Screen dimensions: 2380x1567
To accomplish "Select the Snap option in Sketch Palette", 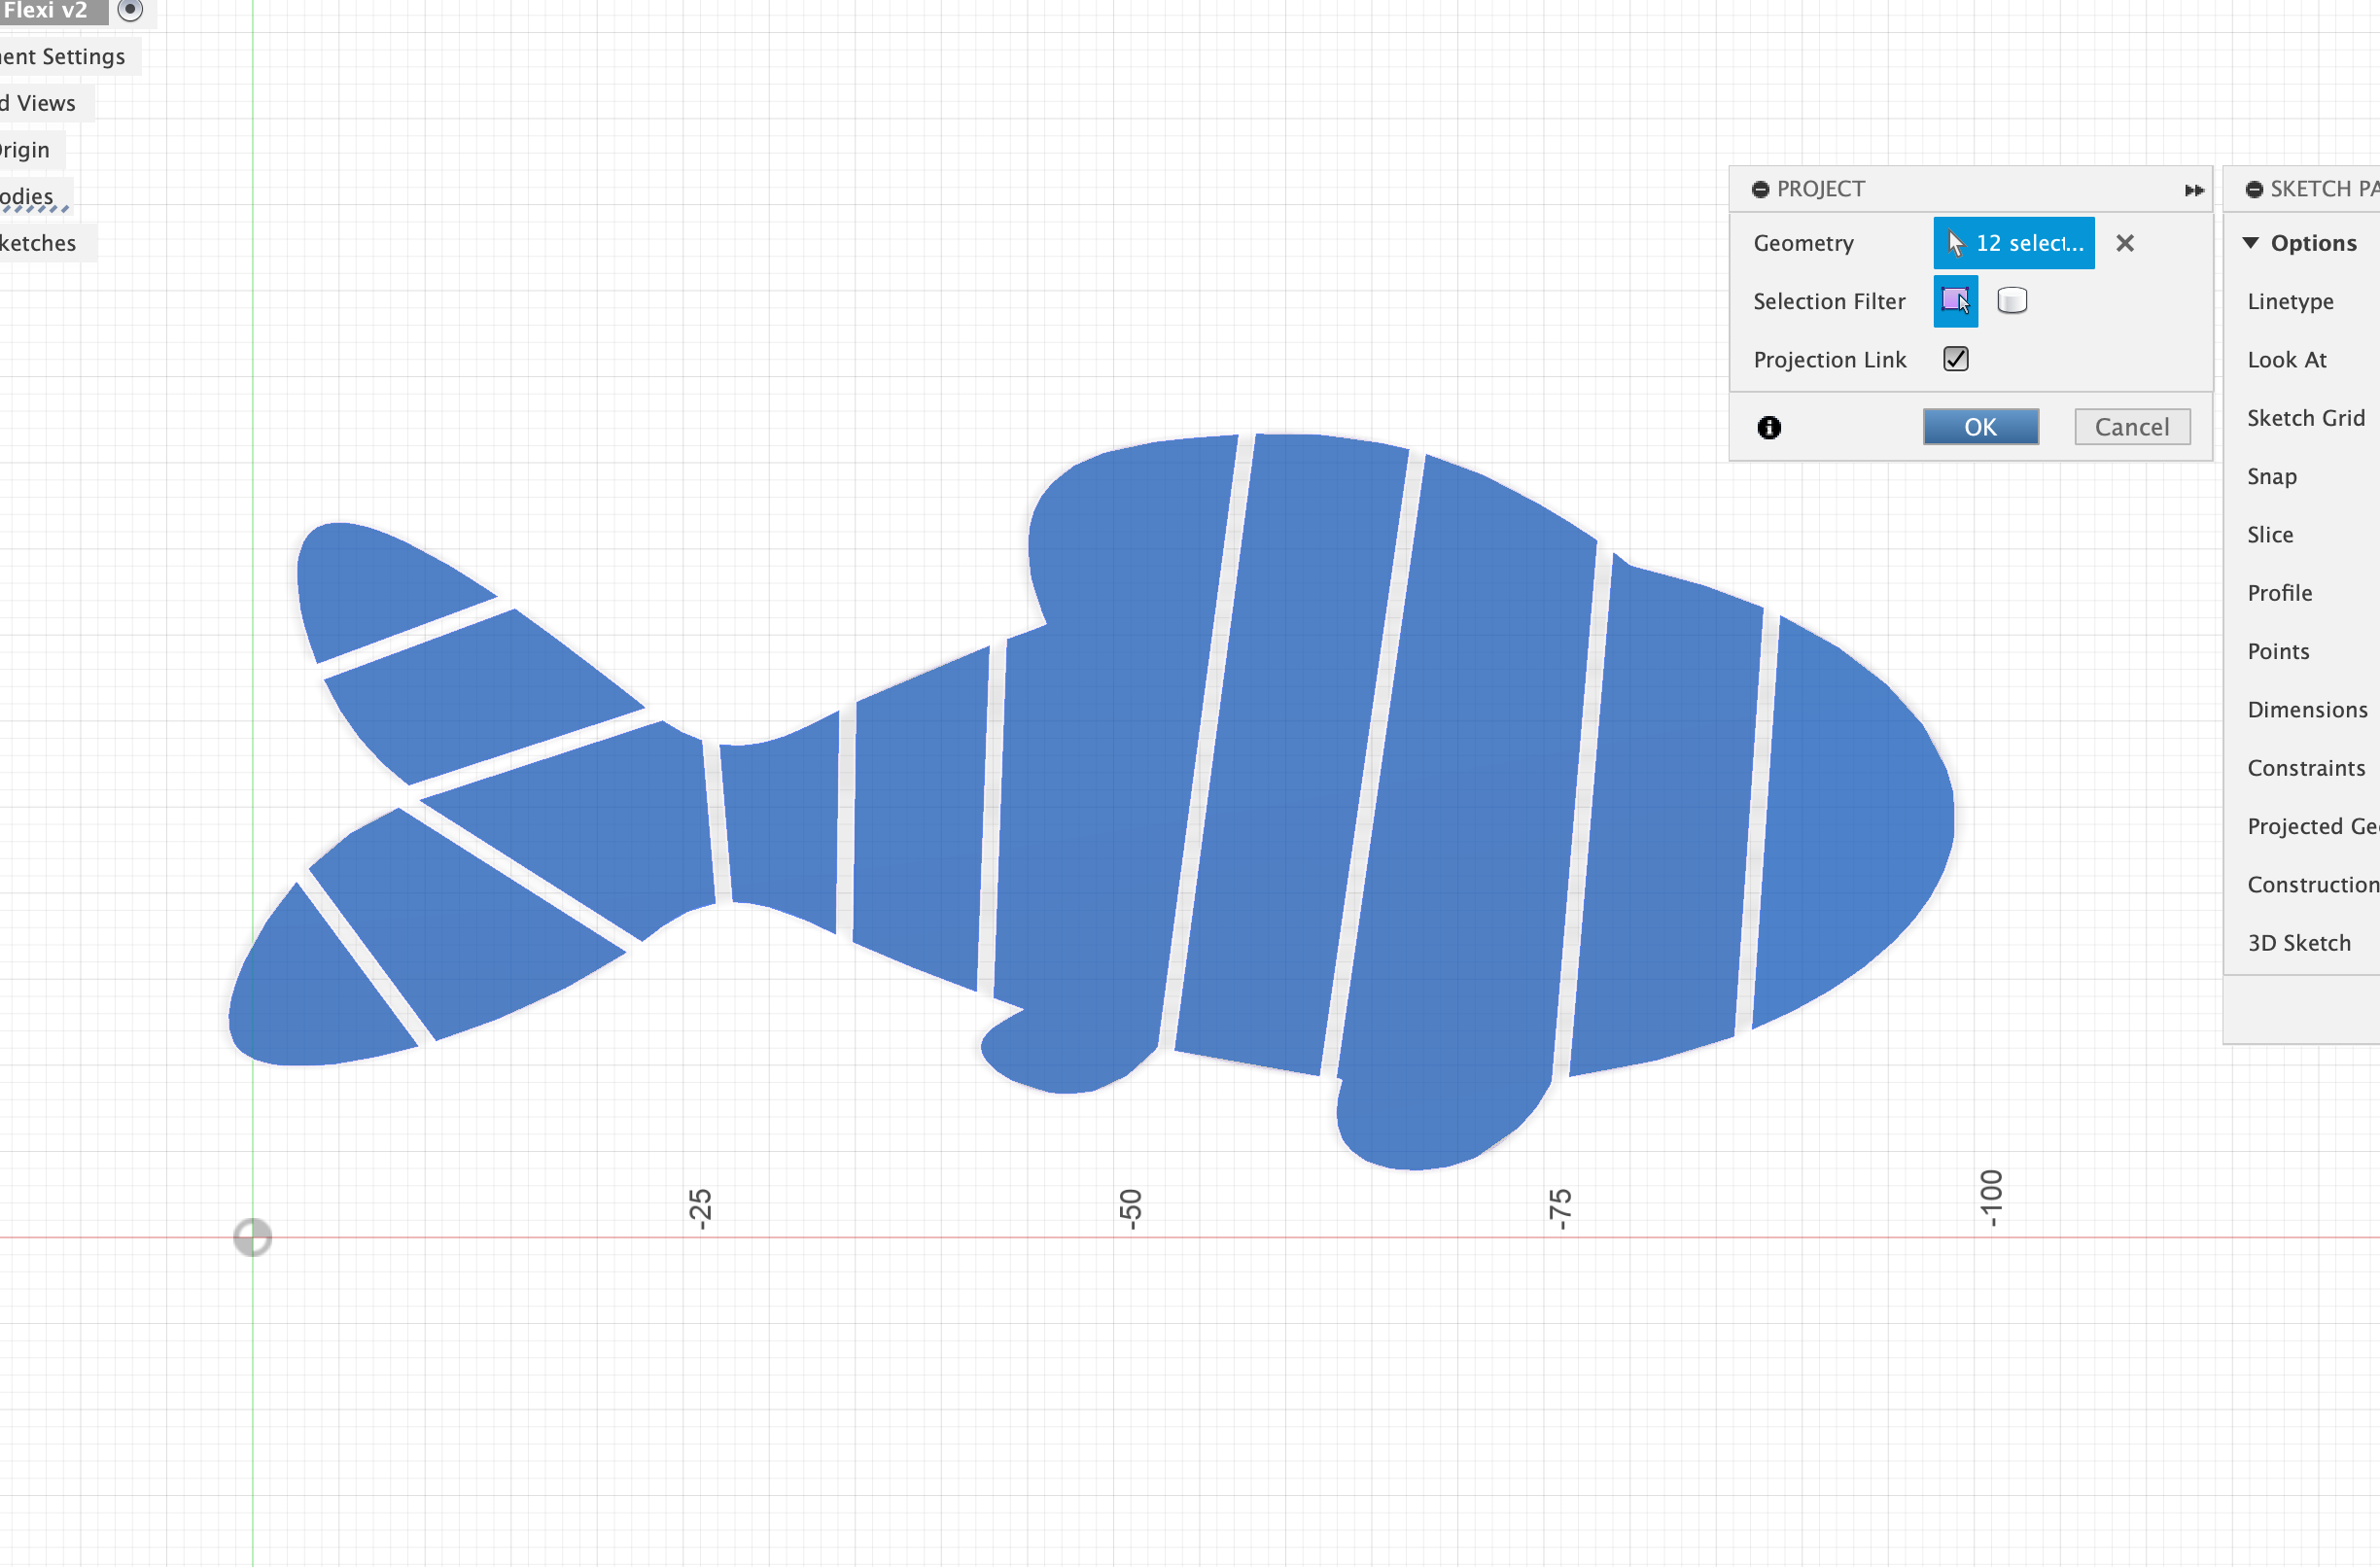I will coord(2277,475).
